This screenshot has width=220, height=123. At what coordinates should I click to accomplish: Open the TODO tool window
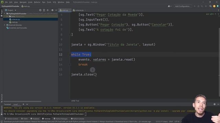pyautogui.click(x=24, y=119)
